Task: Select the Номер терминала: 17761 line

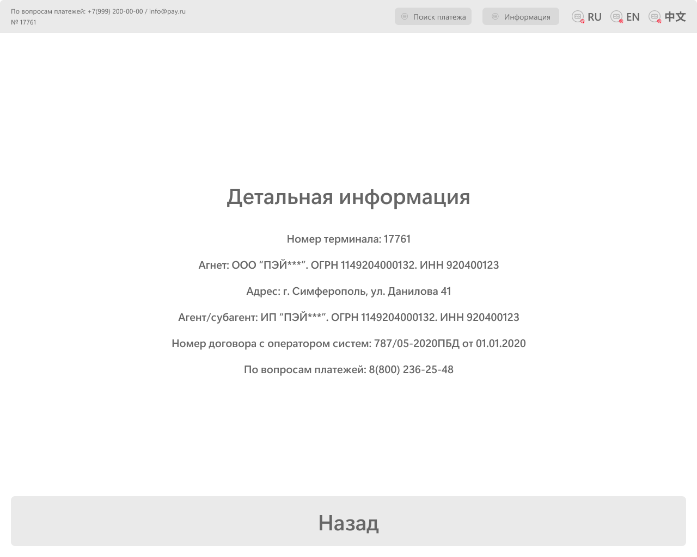Action: 348,239
